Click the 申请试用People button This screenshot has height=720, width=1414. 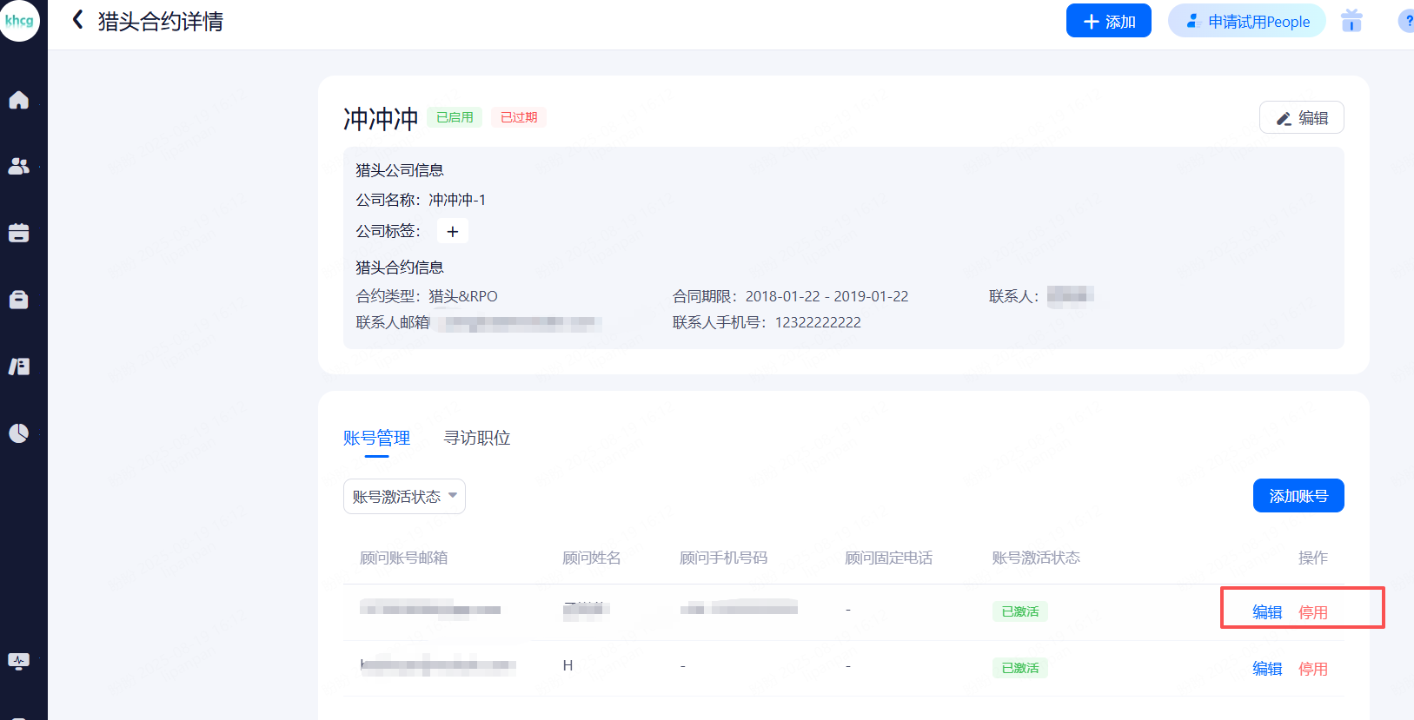click(x=1246, y=21)
